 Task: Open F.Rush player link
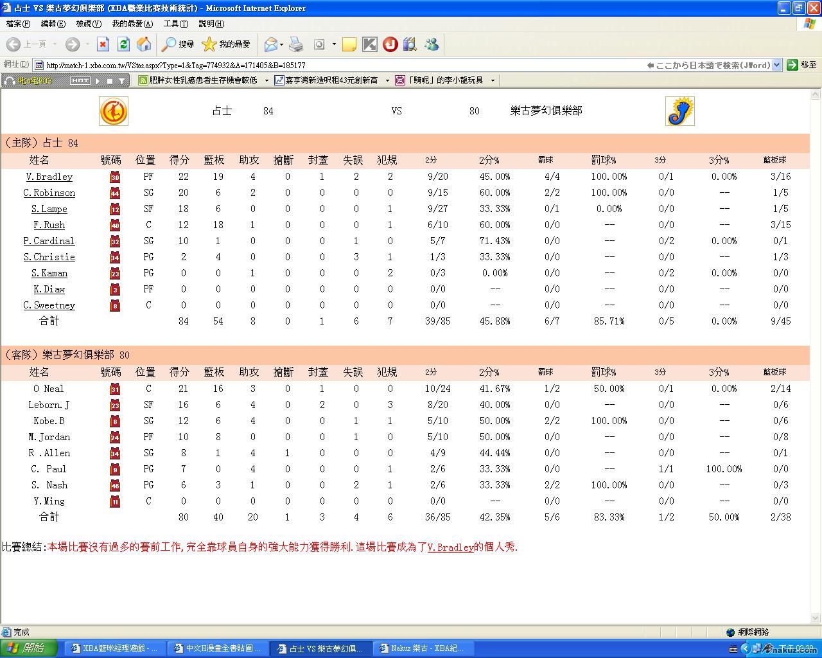point(49,225)
